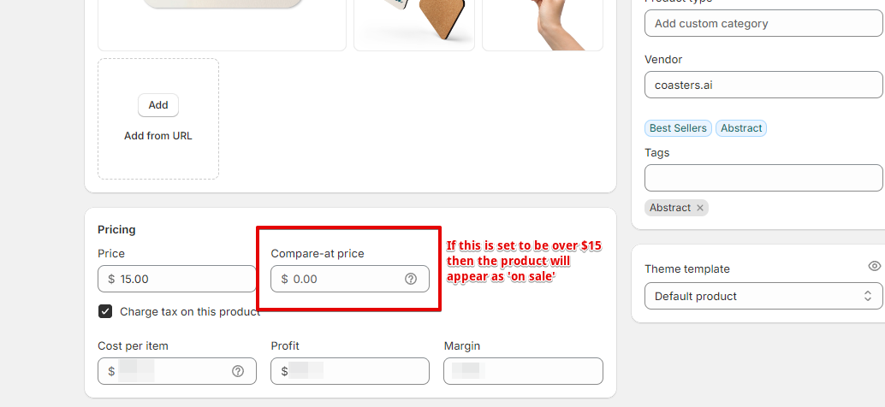The image size is (885, 407).
Task: Open the Default product template dropdown
Action: coord(763,296)
